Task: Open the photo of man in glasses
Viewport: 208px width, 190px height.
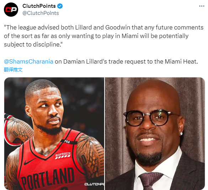Action: [x=155, y=134]
